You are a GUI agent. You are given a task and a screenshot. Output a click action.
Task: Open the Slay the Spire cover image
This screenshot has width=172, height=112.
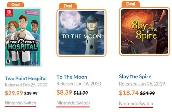point(145,31)
